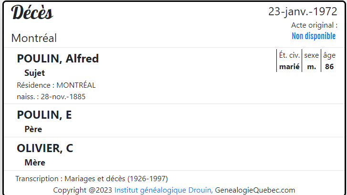Click the sexe column value m.

click(312, 67)
